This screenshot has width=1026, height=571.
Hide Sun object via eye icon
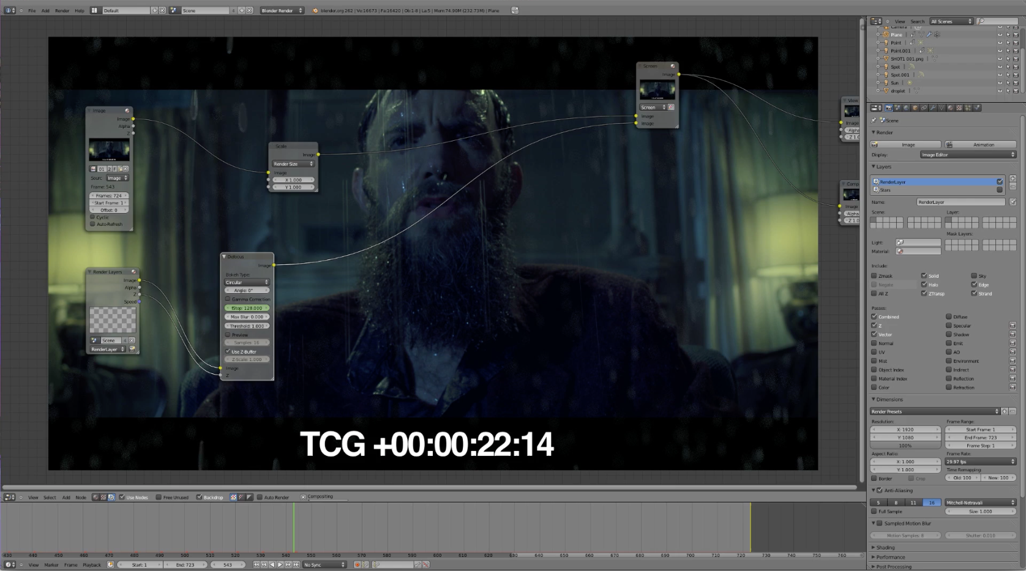(x=1000, y=83)
